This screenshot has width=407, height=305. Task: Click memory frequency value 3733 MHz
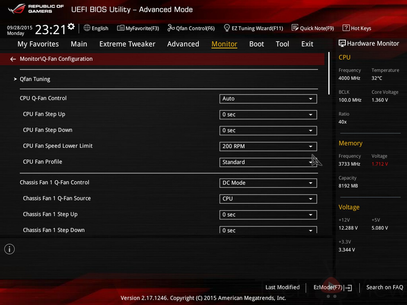[x=349, y=164]
